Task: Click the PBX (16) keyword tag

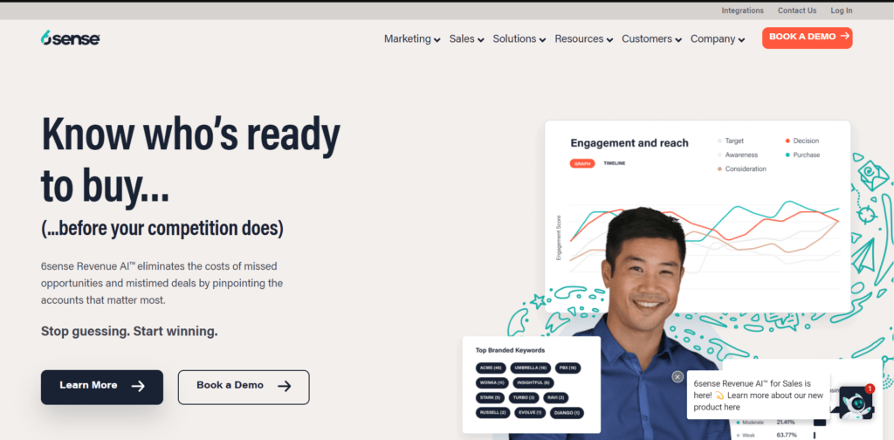Action: tap(567, 368)
